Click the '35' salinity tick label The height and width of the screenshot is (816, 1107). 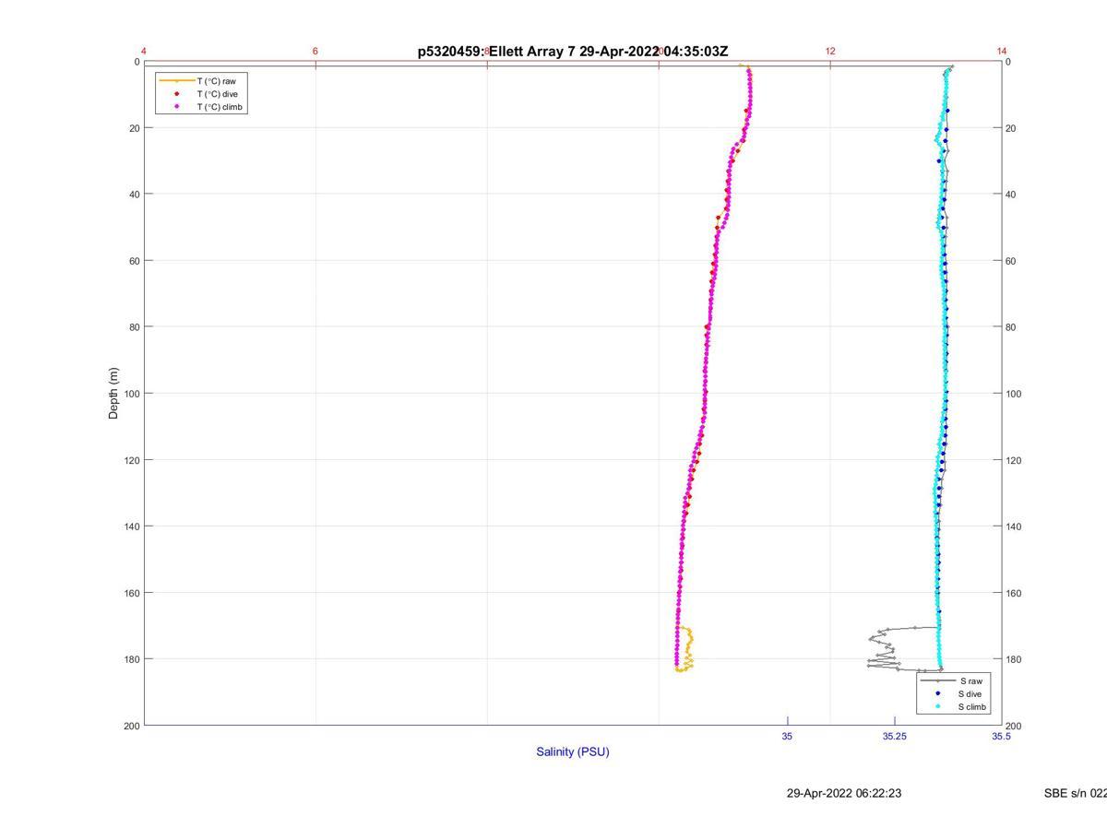[787, 737]
